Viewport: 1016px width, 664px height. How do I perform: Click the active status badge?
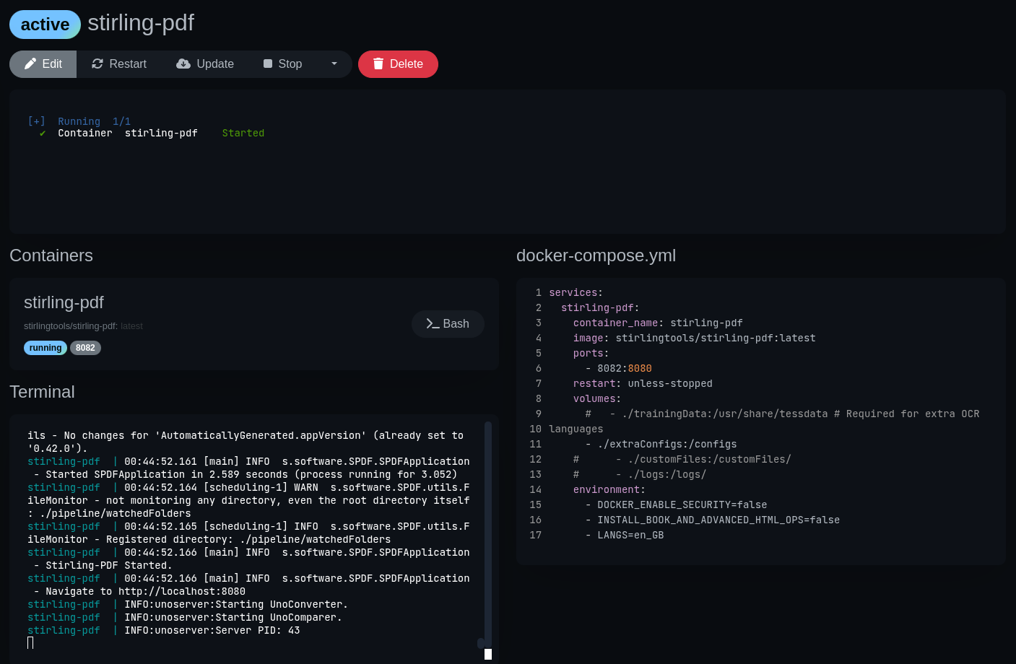pos(45,25)
